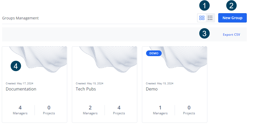253x128 pixels.
Task: Export groups via Export CSV link
Action: pos(231,34)
